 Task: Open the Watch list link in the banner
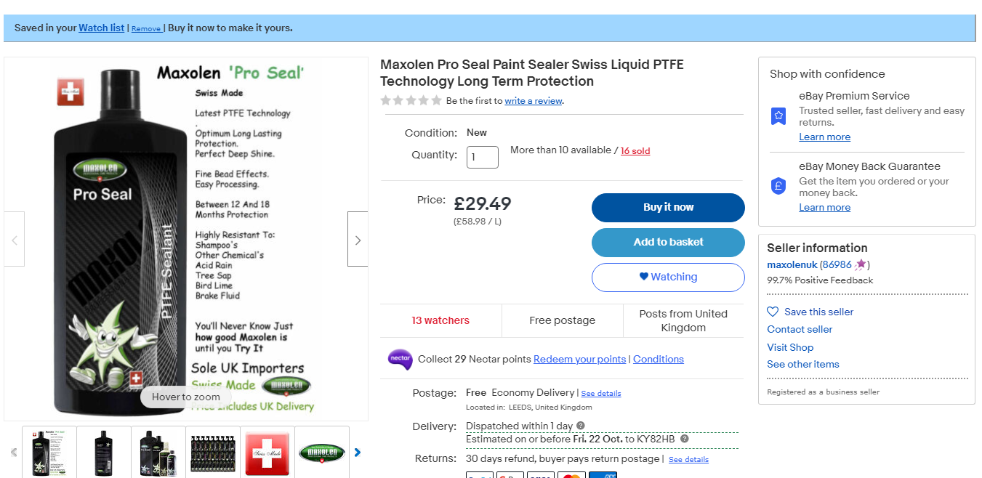click(x=102, y=28)
